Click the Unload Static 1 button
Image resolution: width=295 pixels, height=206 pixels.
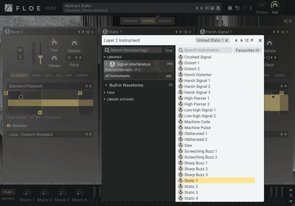(212, 40)
